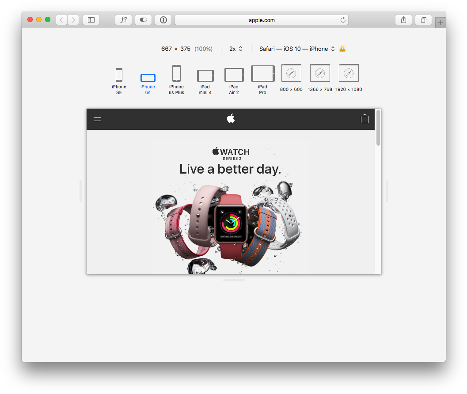This screenshot has width=467, height=394.
Task: Open the 2x pixel ratio dropdown
Action: tap(236, 49)
